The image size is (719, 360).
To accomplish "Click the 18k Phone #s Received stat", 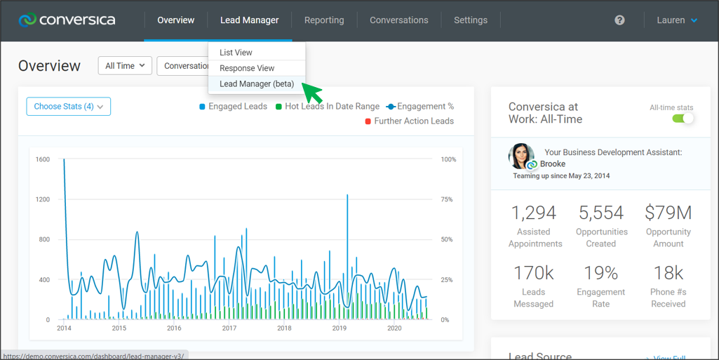I will [668, 286].
